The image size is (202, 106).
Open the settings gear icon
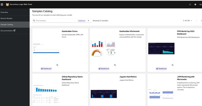tap(195, 5)
